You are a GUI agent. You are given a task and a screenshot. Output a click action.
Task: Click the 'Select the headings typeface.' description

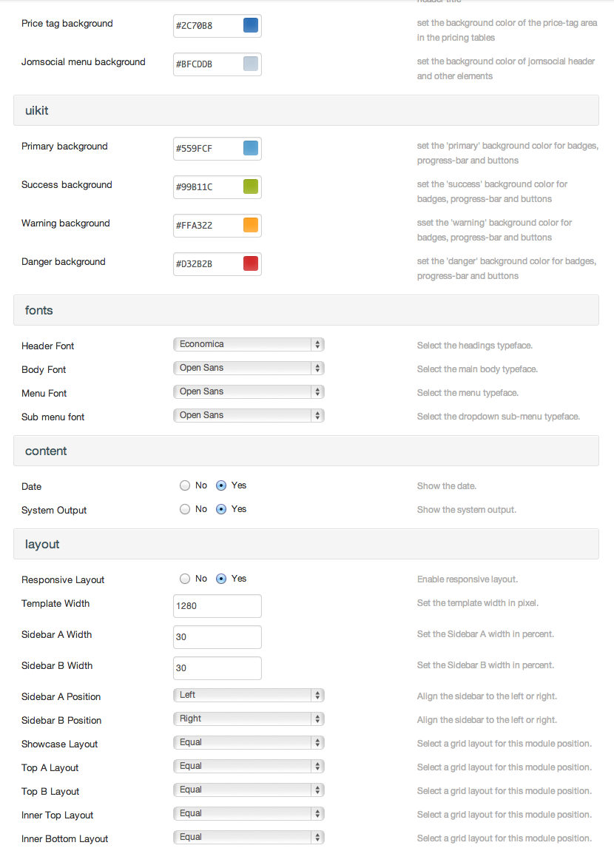(475, 345)
